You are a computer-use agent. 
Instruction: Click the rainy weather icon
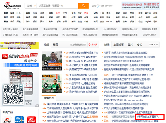coord(98,6)
